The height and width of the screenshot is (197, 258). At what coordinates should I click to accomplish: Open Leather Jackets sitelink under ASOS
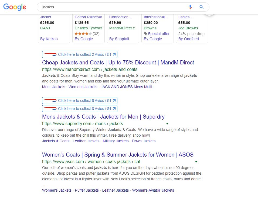(116, 191)
